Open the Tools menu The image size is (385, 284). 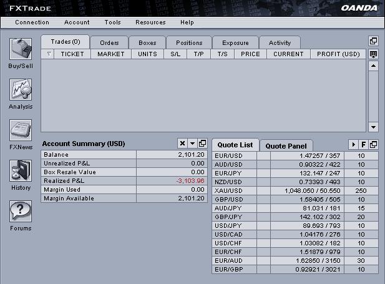113,22
